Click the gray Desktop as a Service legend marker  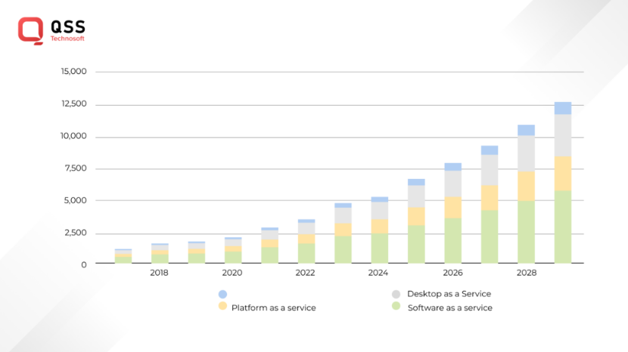click(x=396, y=294)
